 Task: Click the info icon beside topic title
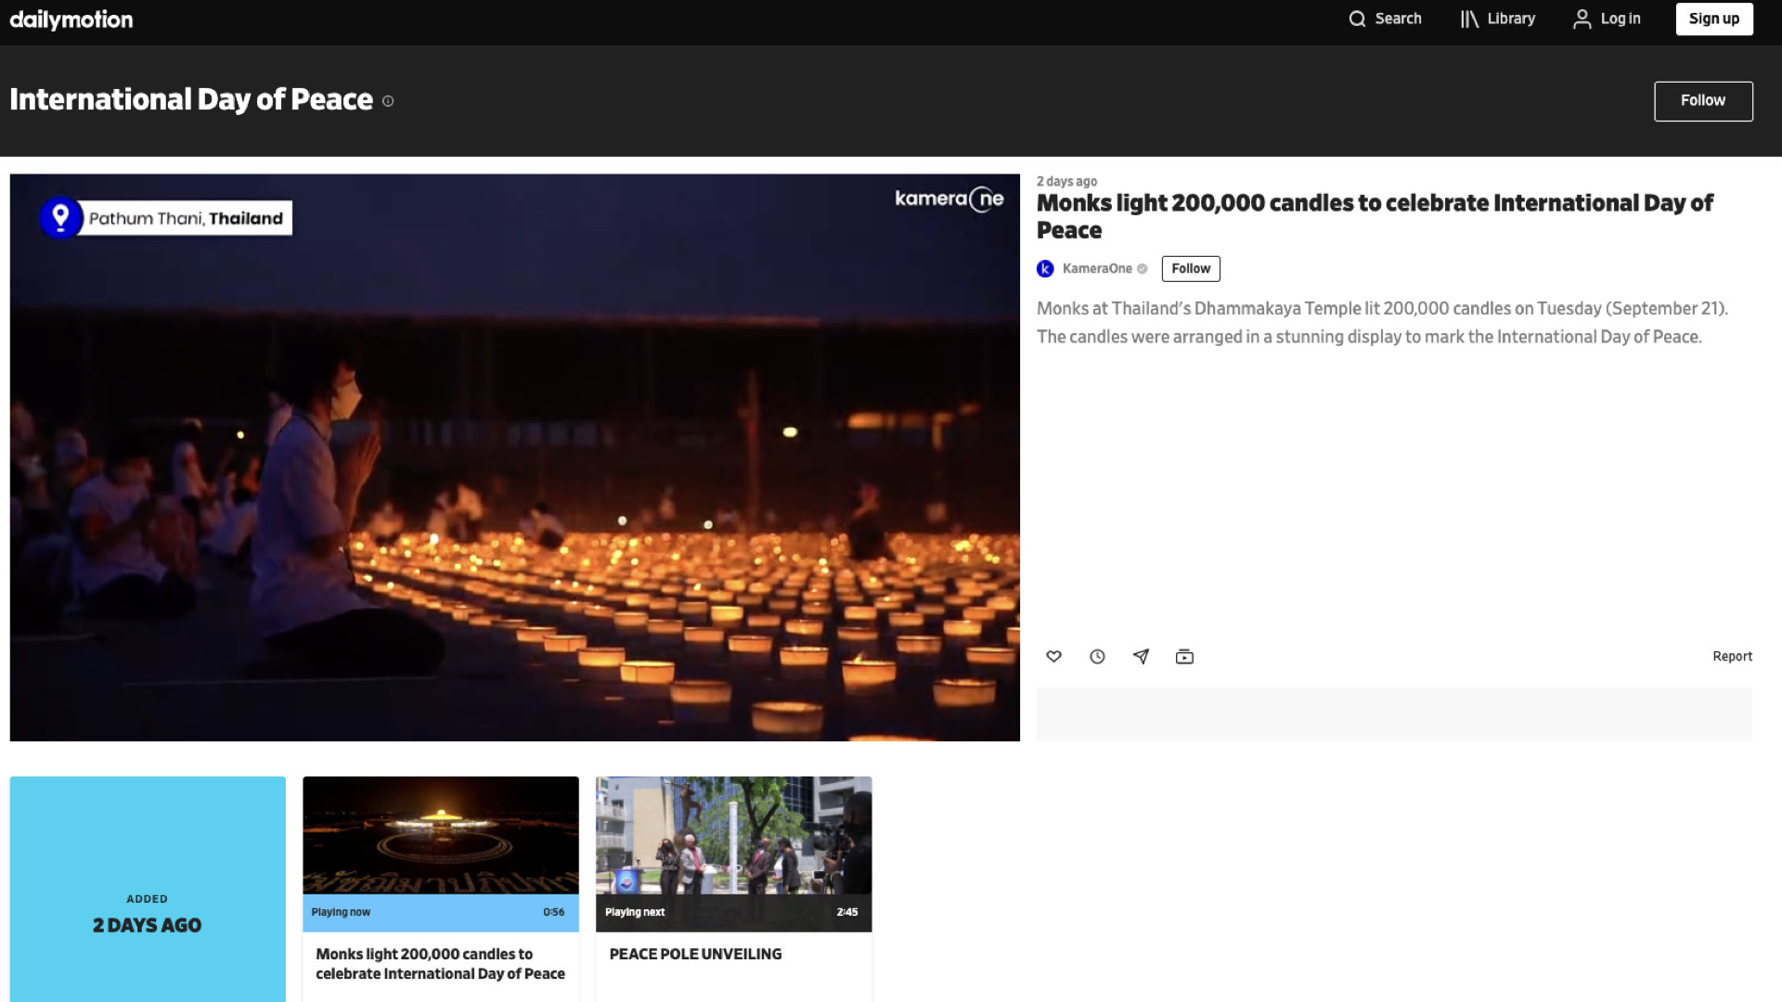[x=388, y=101]
